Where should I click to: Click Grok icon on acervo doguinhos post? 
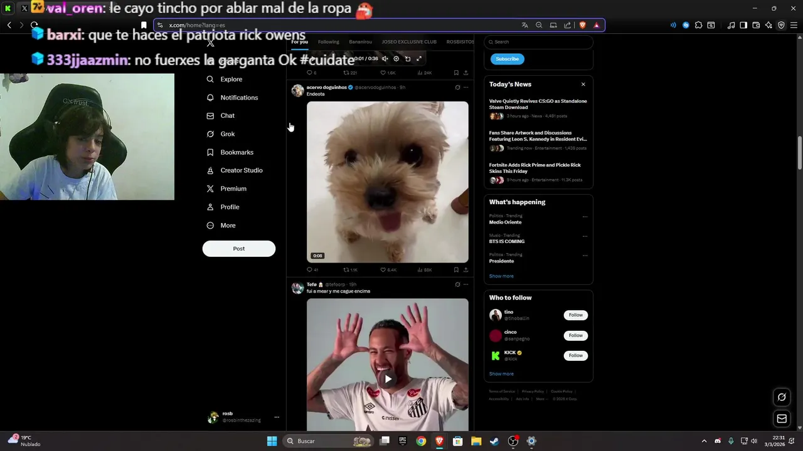457,88
